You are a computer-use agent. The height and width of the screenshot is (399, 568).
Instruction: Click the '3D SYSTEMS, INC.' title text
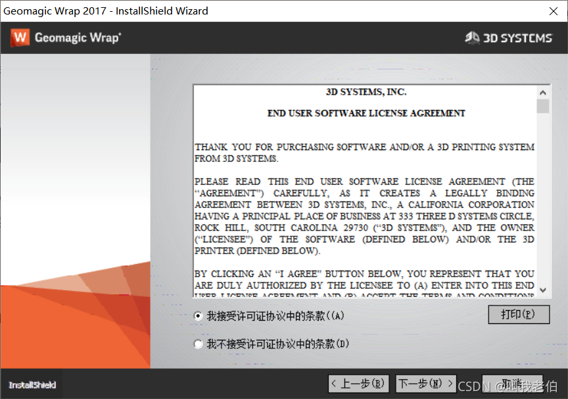[366, 92]
